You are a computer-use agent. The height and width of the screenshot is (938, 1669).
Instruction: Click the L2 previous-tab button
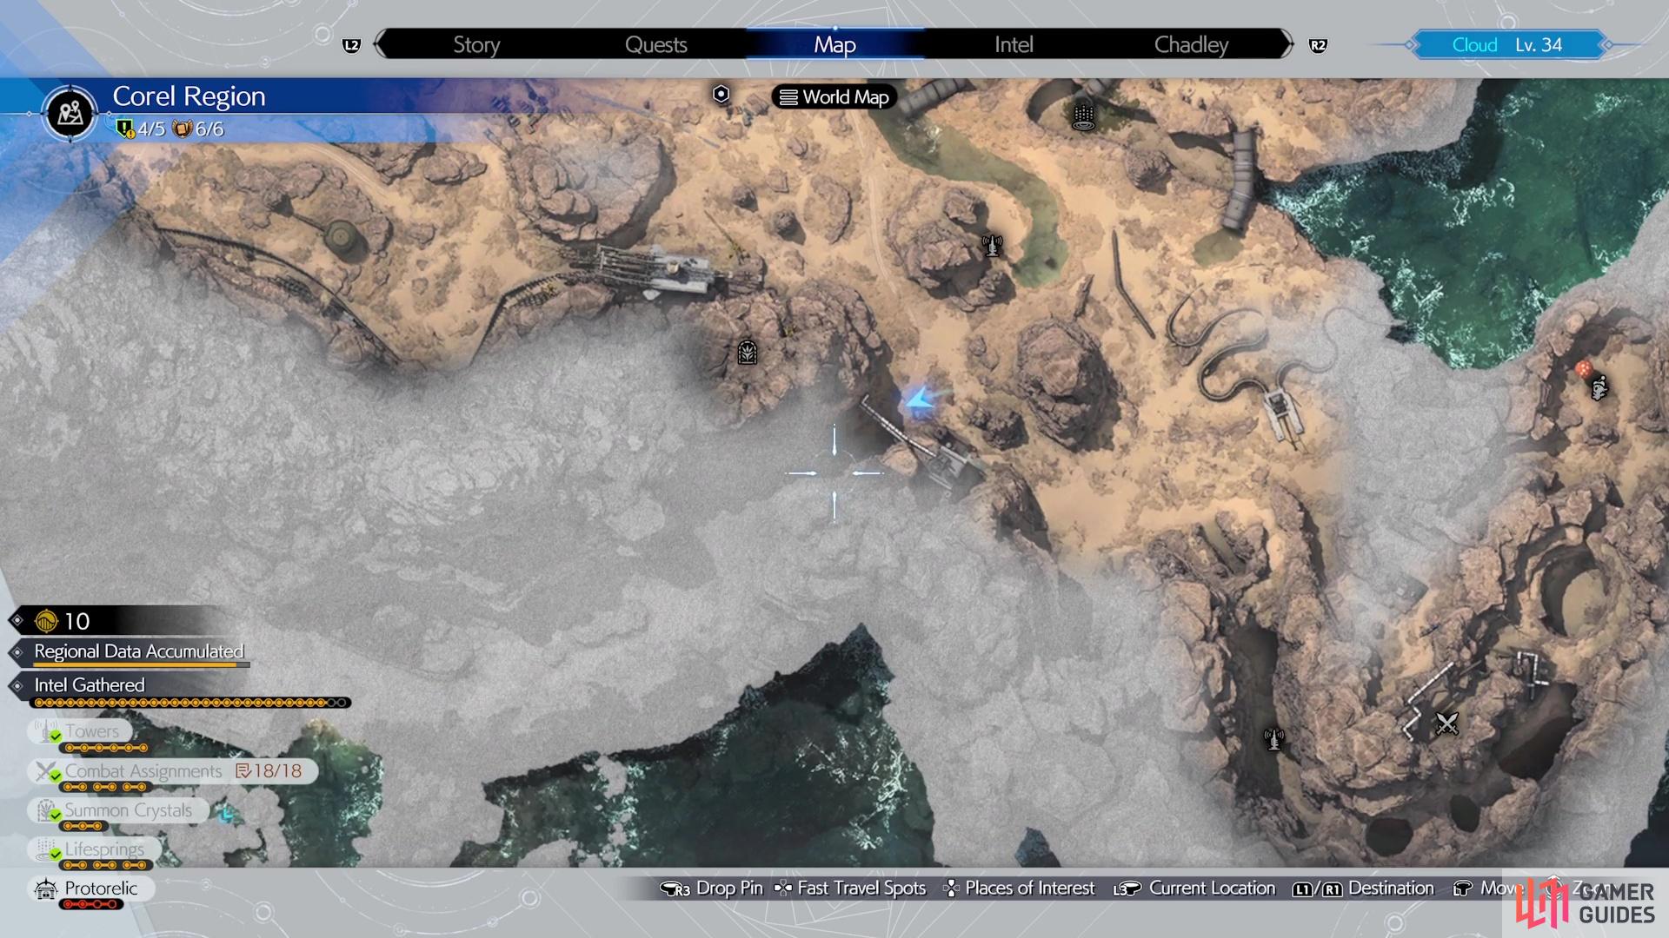[x=351, y=45]
